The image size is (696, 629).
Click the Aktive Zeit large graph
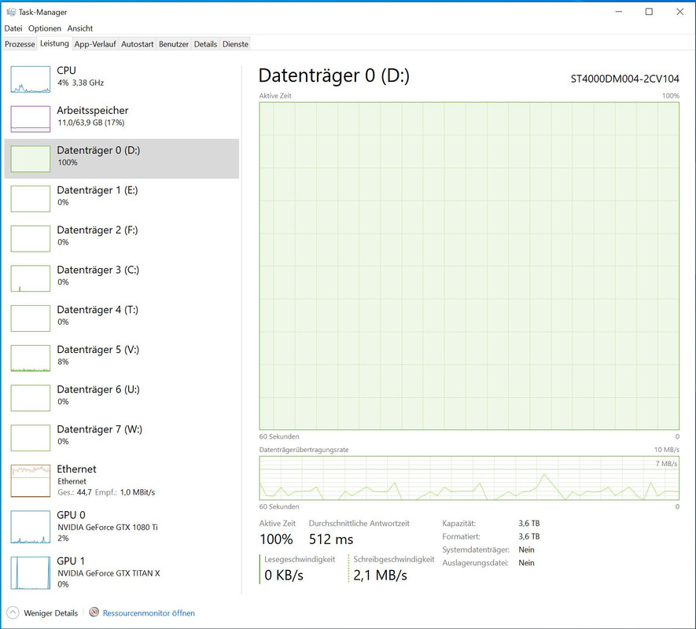pos(470,266)
